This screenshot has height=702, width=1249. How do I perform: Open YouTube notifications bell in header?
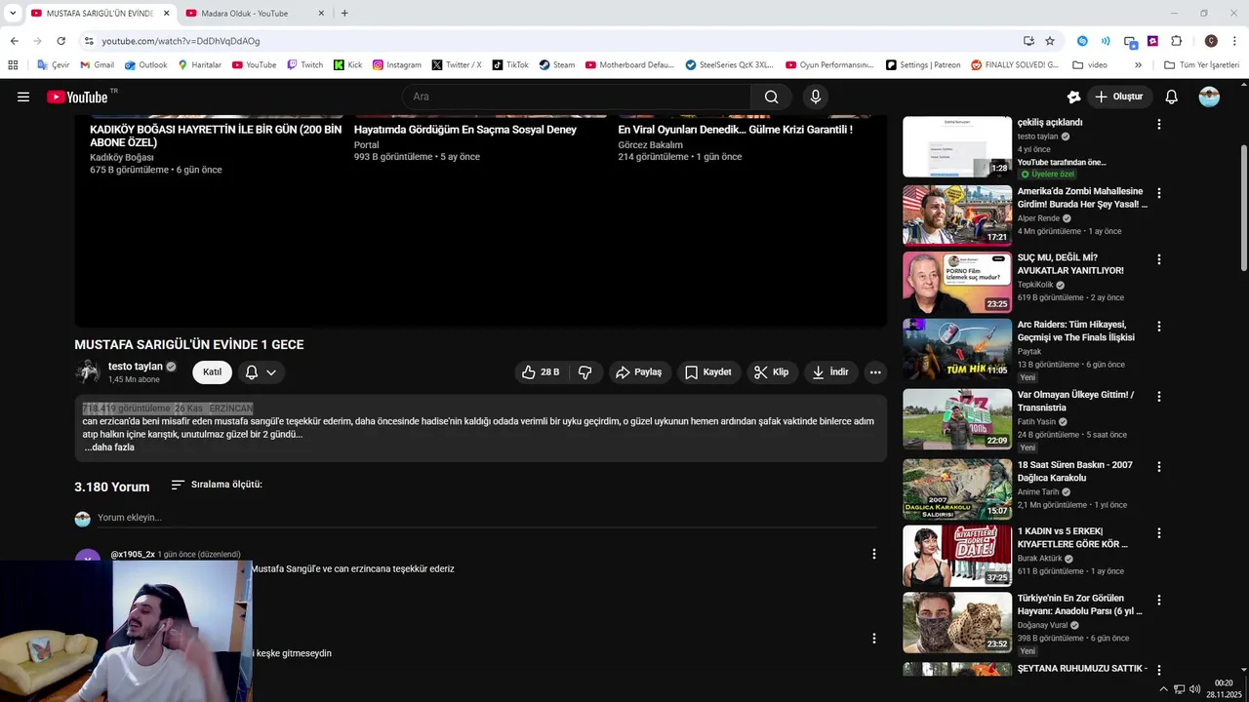coord(1172,97)
